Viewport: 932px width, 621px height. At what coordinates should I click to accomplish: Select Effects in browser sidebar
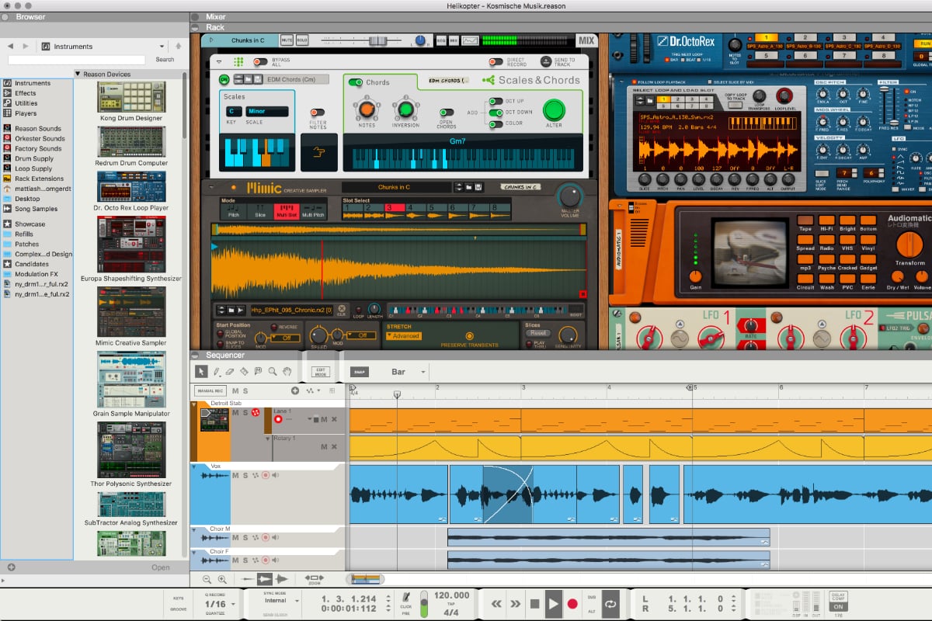click(x=25, y=93)
